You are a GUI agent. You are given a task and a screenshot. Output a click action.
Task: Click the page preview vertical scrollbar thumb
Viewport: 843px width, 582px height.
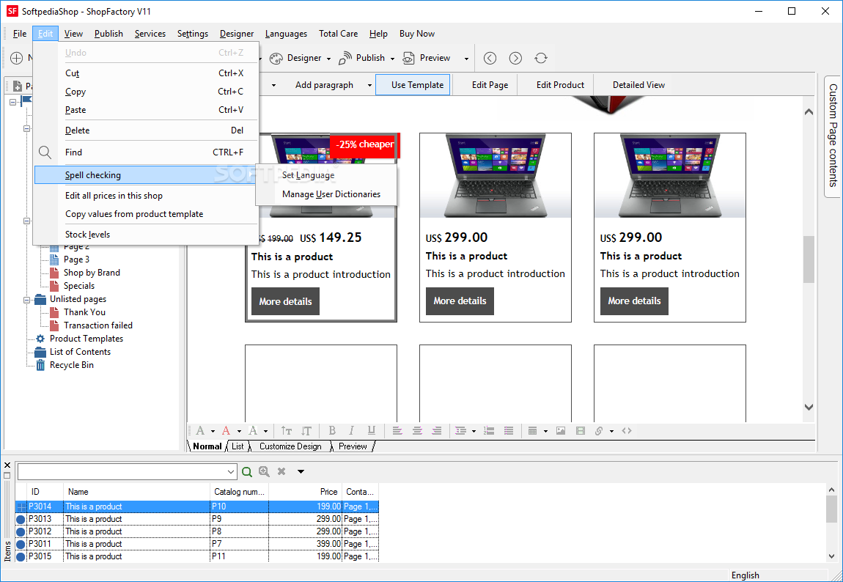click(809, 259)
